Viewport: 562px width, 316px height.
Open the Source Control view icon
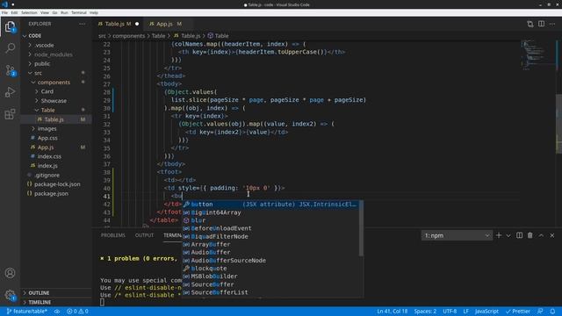click(10, 70)
